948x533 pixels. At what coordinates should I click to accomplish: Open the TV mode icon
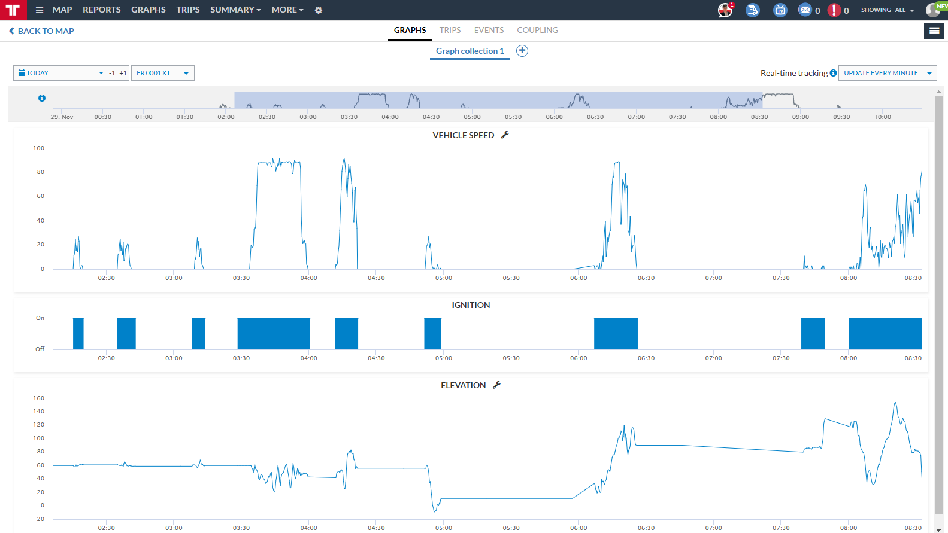pyautogui.click(x=780, y=10)
